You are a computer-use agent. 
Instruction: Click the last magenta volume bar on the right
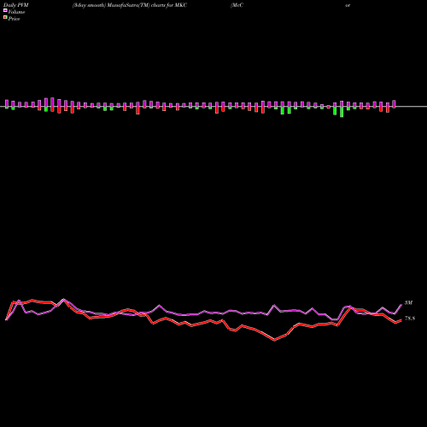[395, 104]
